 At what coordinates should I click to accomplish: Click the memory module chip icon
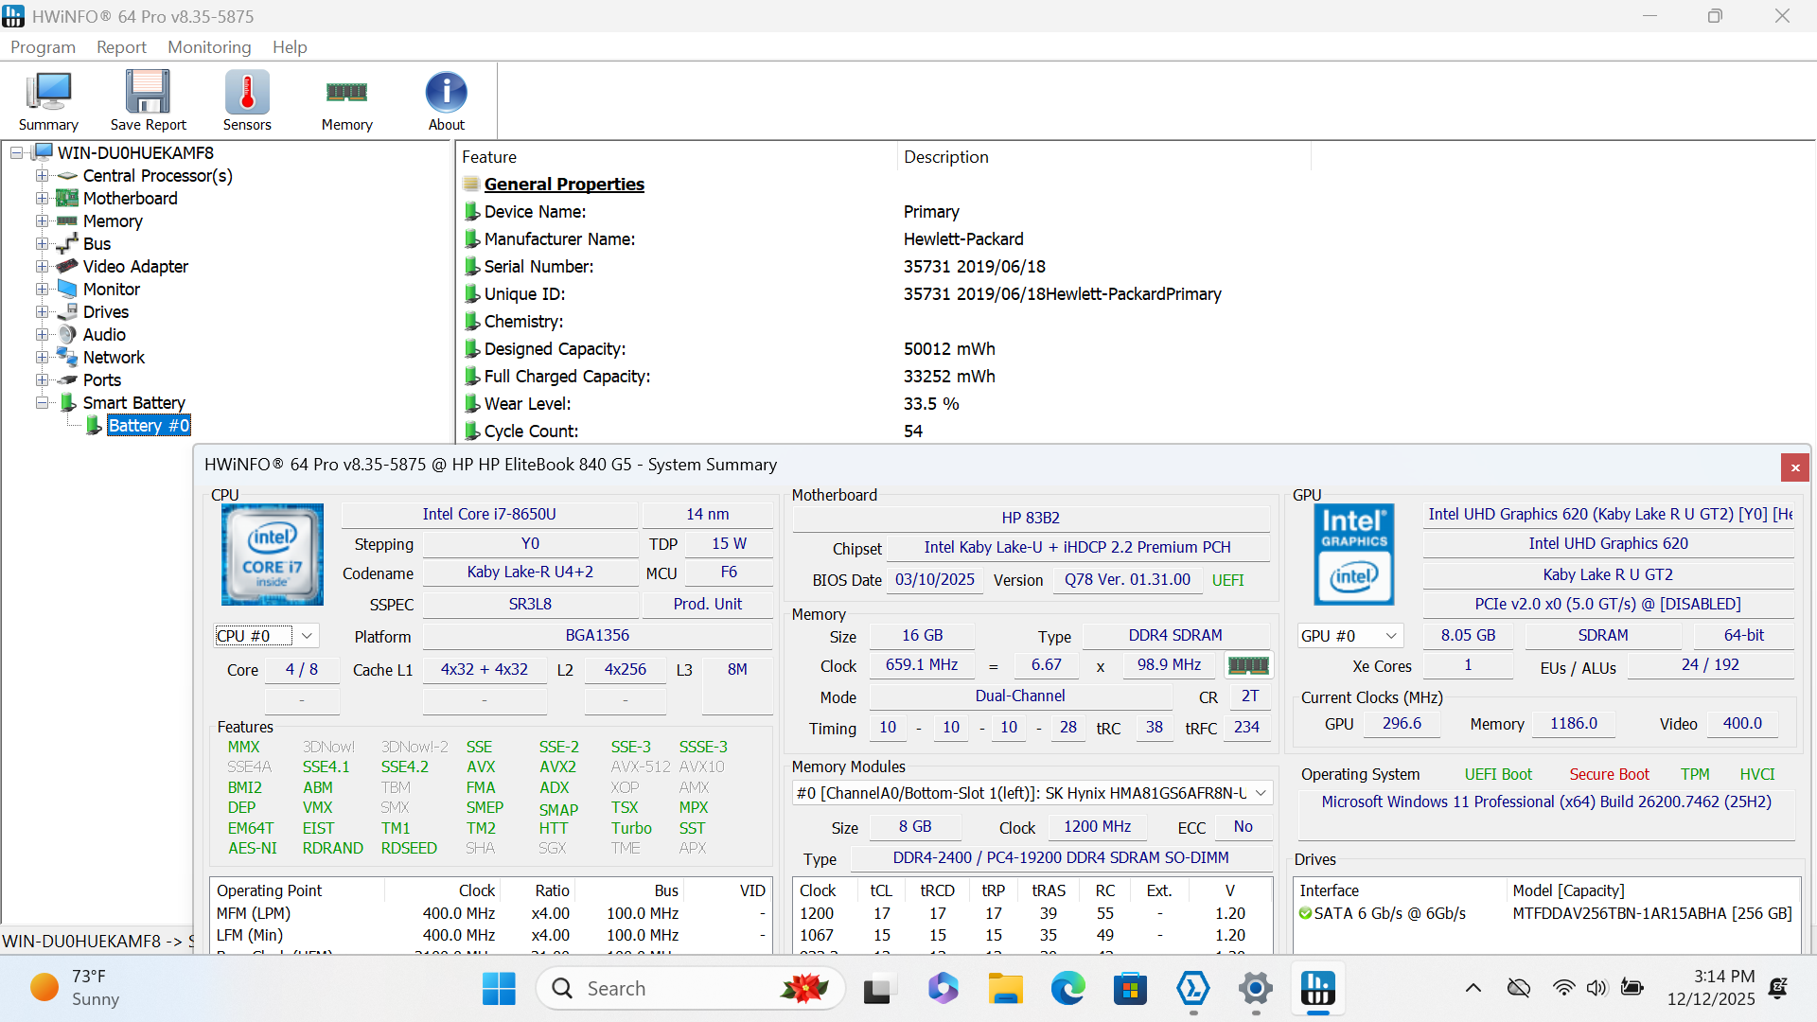1247,665
